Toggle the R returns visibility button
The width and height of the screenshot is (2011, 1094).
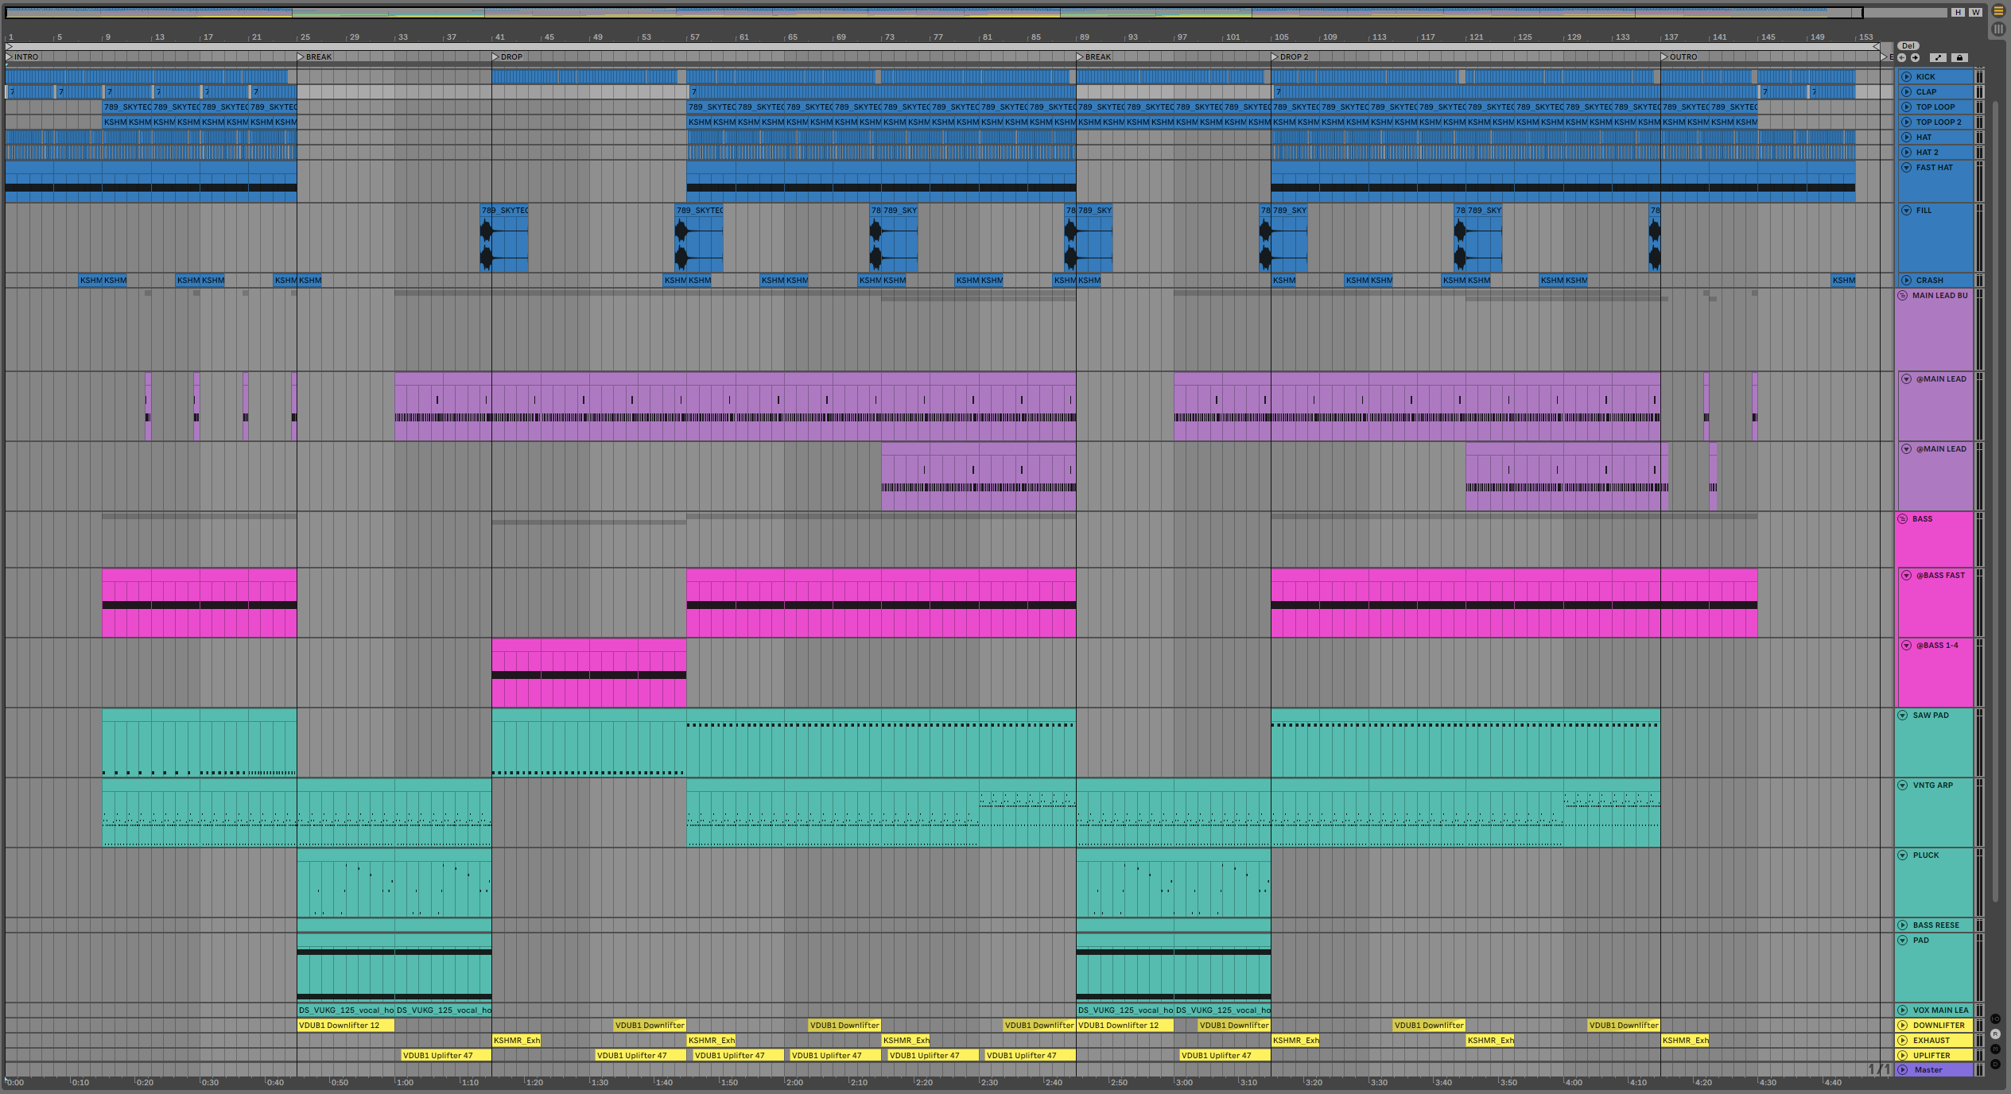(1995, 1034)
